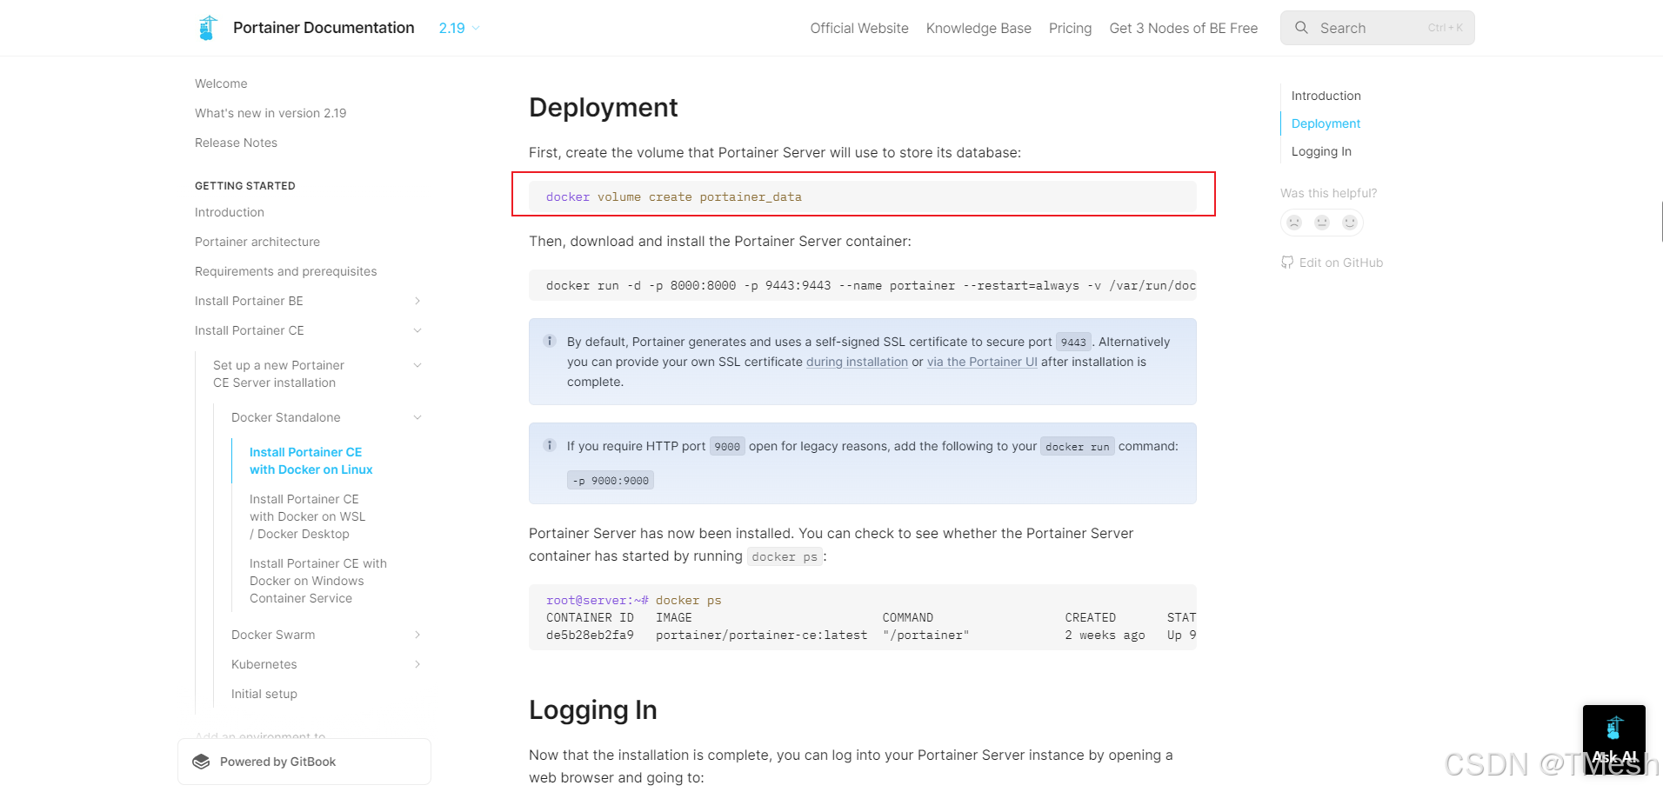Expand Install Portainer BE section
Image resolution: width=1663 pixels, height=792 pixels.
coord(417,301)
